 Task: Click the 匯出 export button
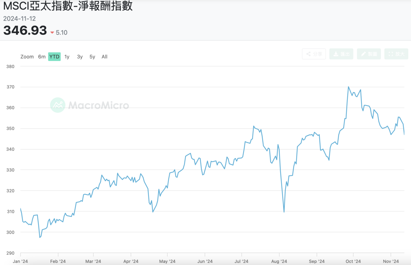click(x=341, y=54)
